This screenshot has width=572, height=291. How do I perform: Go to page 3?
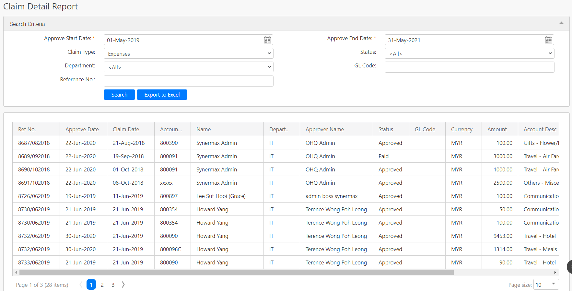click(113, 285)
